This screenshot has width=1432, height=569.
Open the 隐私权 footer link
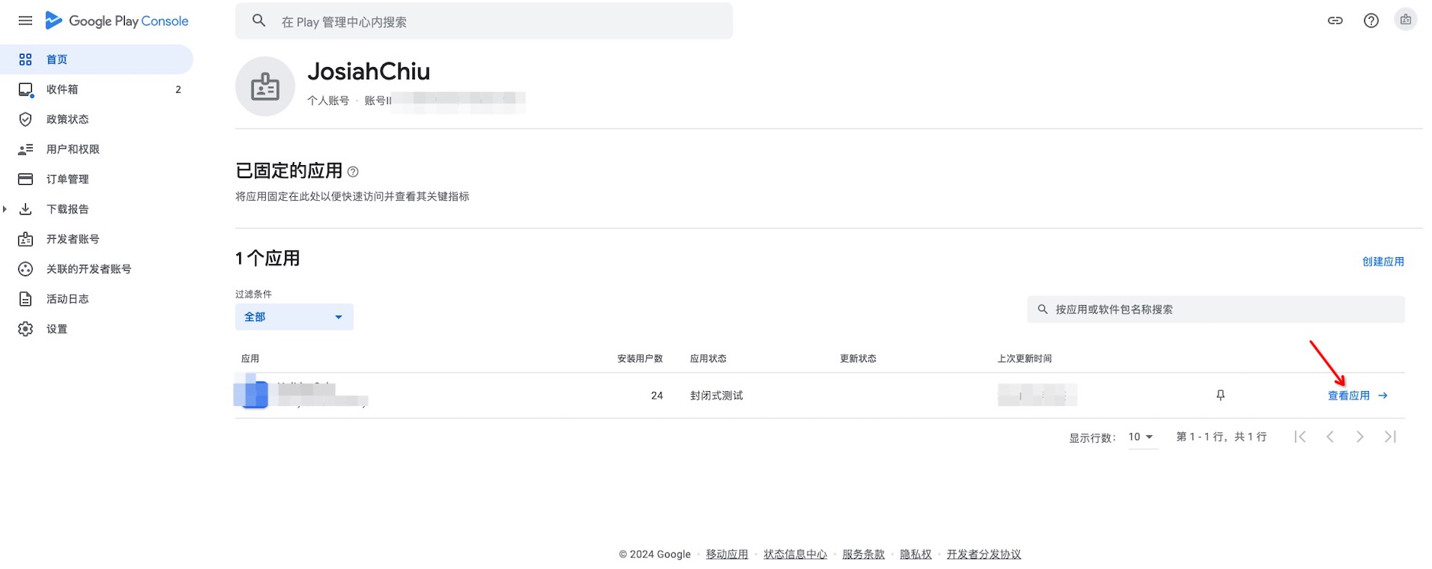(916, 555)
